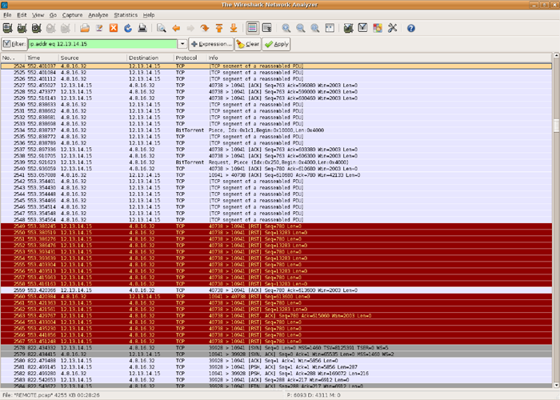Toggle auto scroll in live capture
The width and height of the screenshot is (560, 400).
268,28
